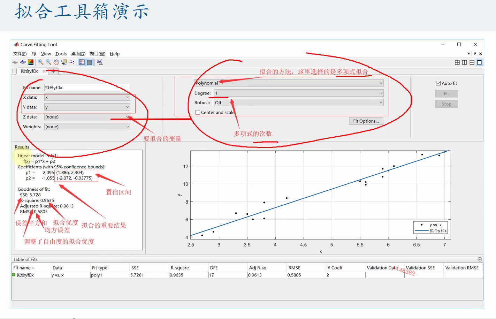Image resolution: width=496 pixels, height=319 pixels.
Task: Click the green color swatch of 拟合y和x
Action: pos(14,275)
